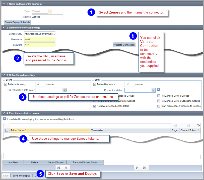
Task: Click the Delete token button
Action: (34, 162)
